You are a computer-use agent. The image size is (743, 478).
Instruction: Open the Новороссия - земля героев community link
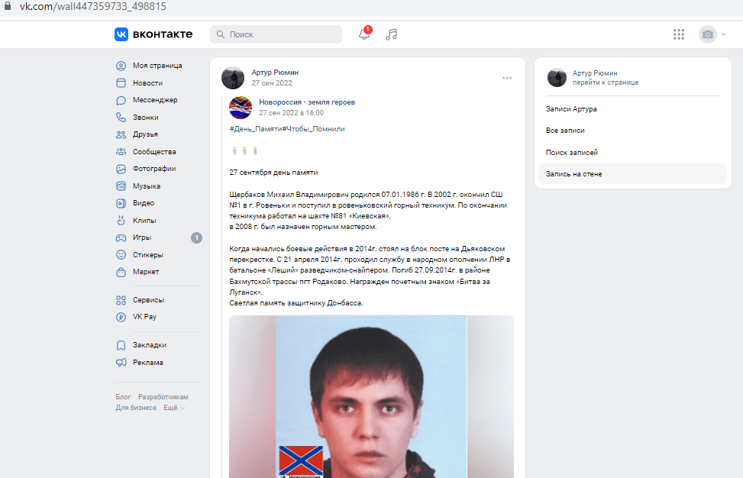point(306,102)
